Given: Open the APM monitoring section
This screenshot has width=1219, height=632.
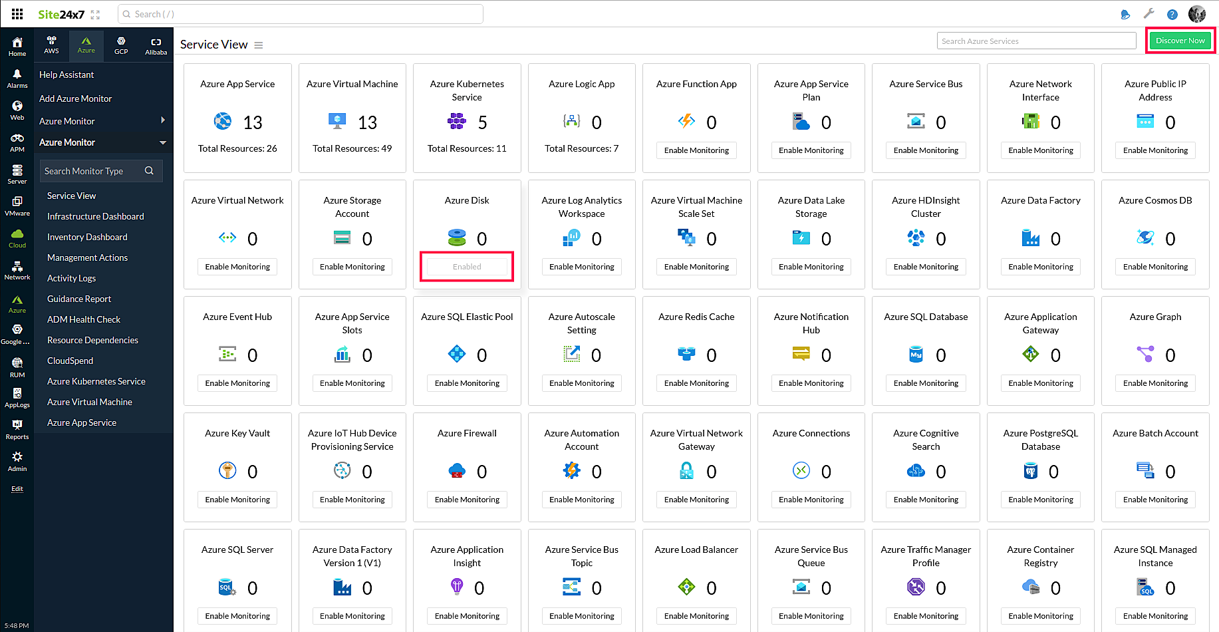Looking at the screenshot, I should click(x=17, y=140).
